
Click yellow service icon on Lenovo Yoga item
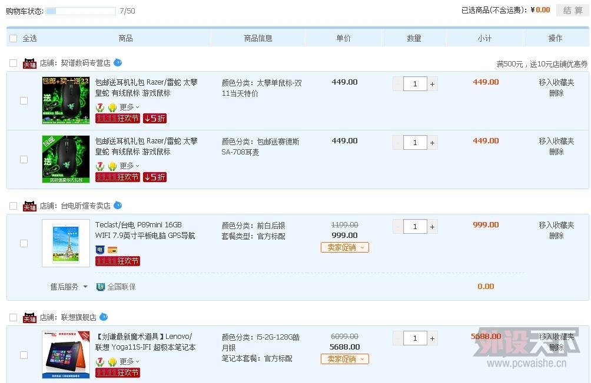pyautogui.click(x=112, y=362)
